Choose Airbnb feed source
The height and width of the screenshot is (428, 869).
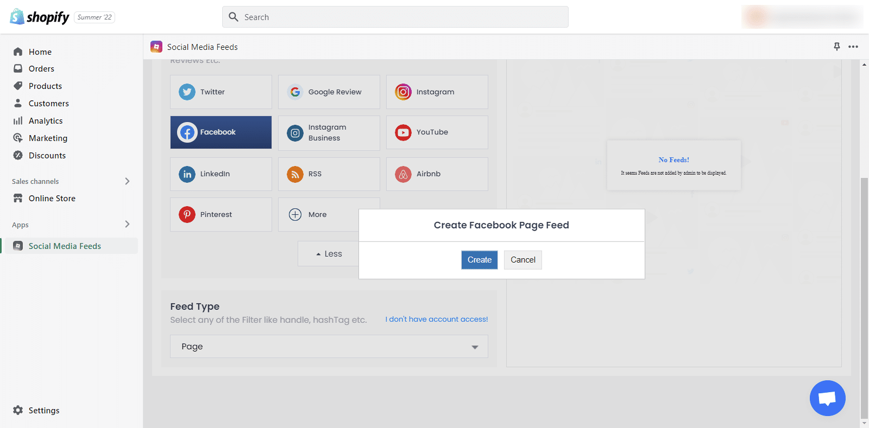(437, 174)
